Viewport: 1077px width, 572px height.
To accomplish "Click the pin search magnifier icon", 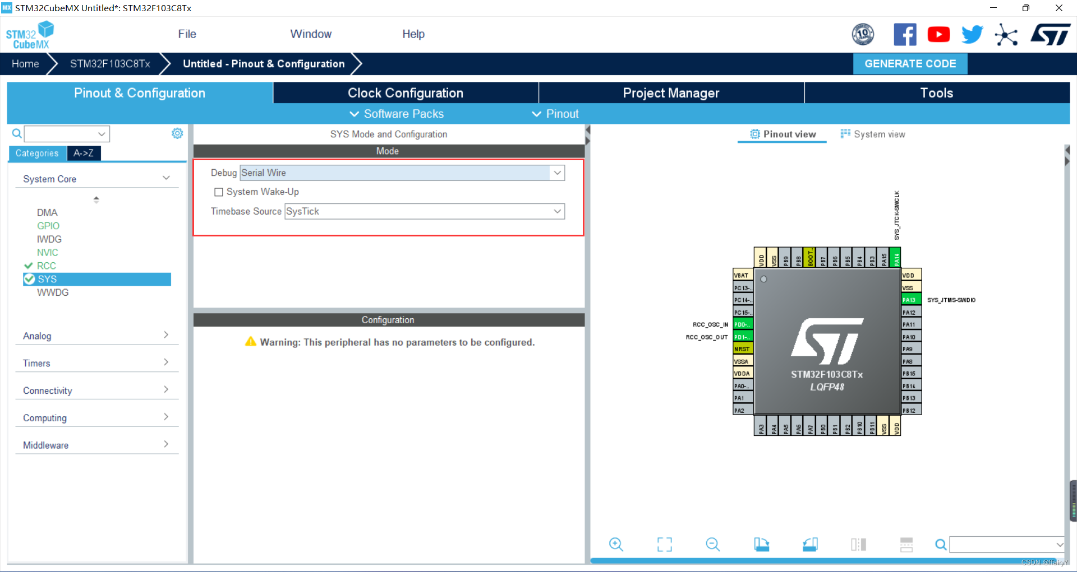I will coord(941,544).
